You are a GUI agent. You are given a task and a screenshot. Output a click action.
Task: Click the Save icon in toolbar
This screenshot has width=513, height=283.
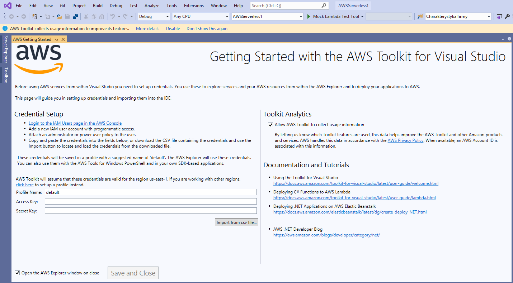(67, 16)
